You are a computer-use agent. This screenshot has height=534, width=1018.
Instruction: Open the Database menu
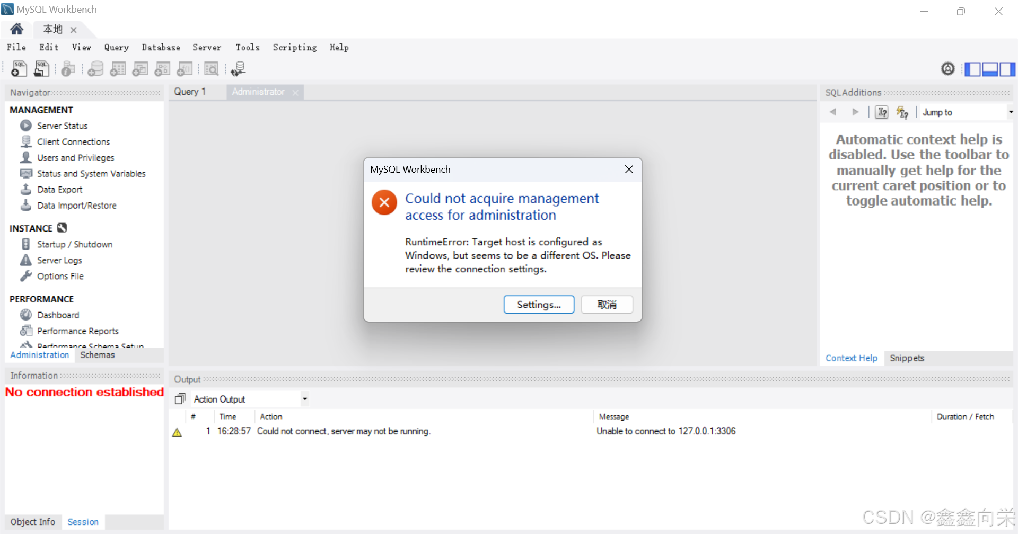[161, 47]
